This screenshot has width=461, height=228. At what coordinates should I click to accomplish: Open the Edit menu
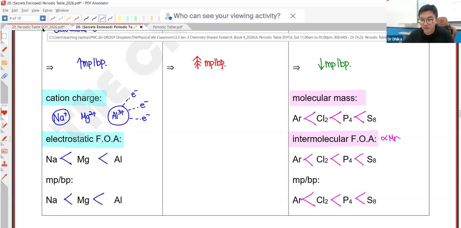tap(15, 10)
